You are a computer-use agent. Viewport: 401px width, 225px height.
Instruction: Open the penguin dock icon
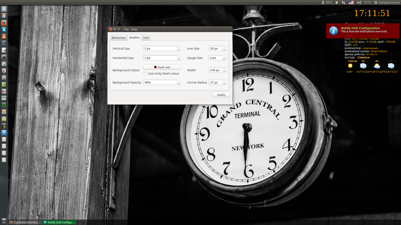click(x=4, y=126)
